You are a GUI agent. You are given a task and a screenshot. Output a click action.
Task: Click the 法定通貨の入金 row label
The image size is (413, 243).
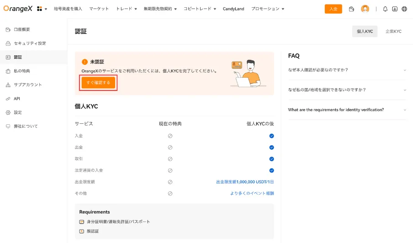click(x=89, y=170)
